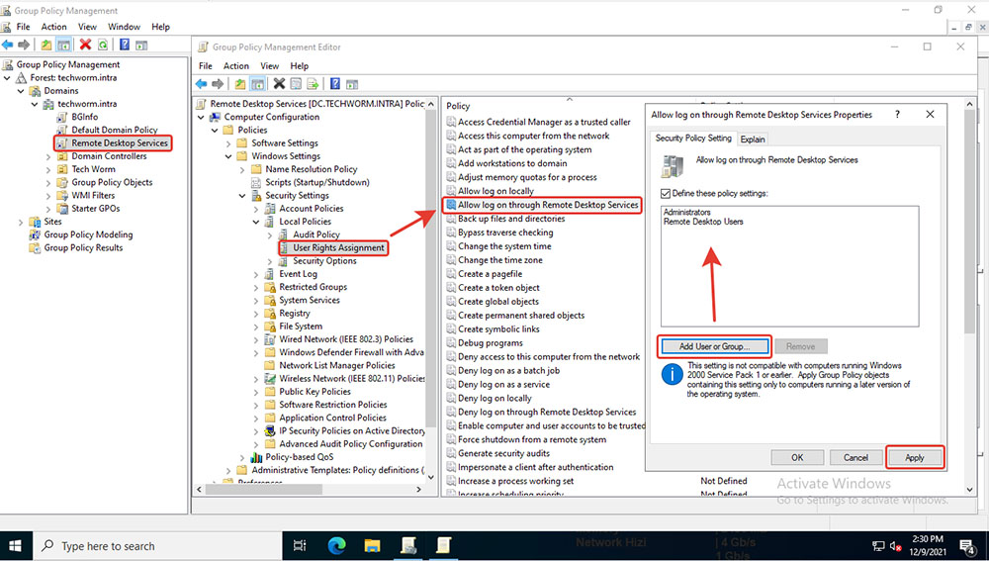This screenshot has width=989, height=561.
Task: Click the Properties icon in the Editor toolbar
Action: (x=295, y=84)
